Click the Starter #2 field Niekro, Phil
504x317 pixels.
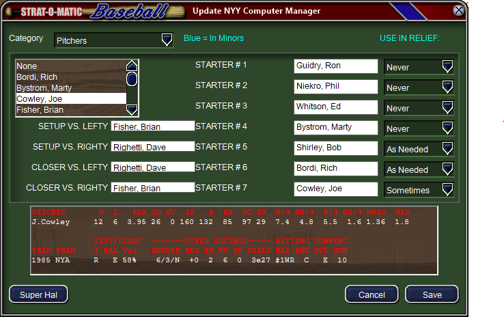pos(335,87)
